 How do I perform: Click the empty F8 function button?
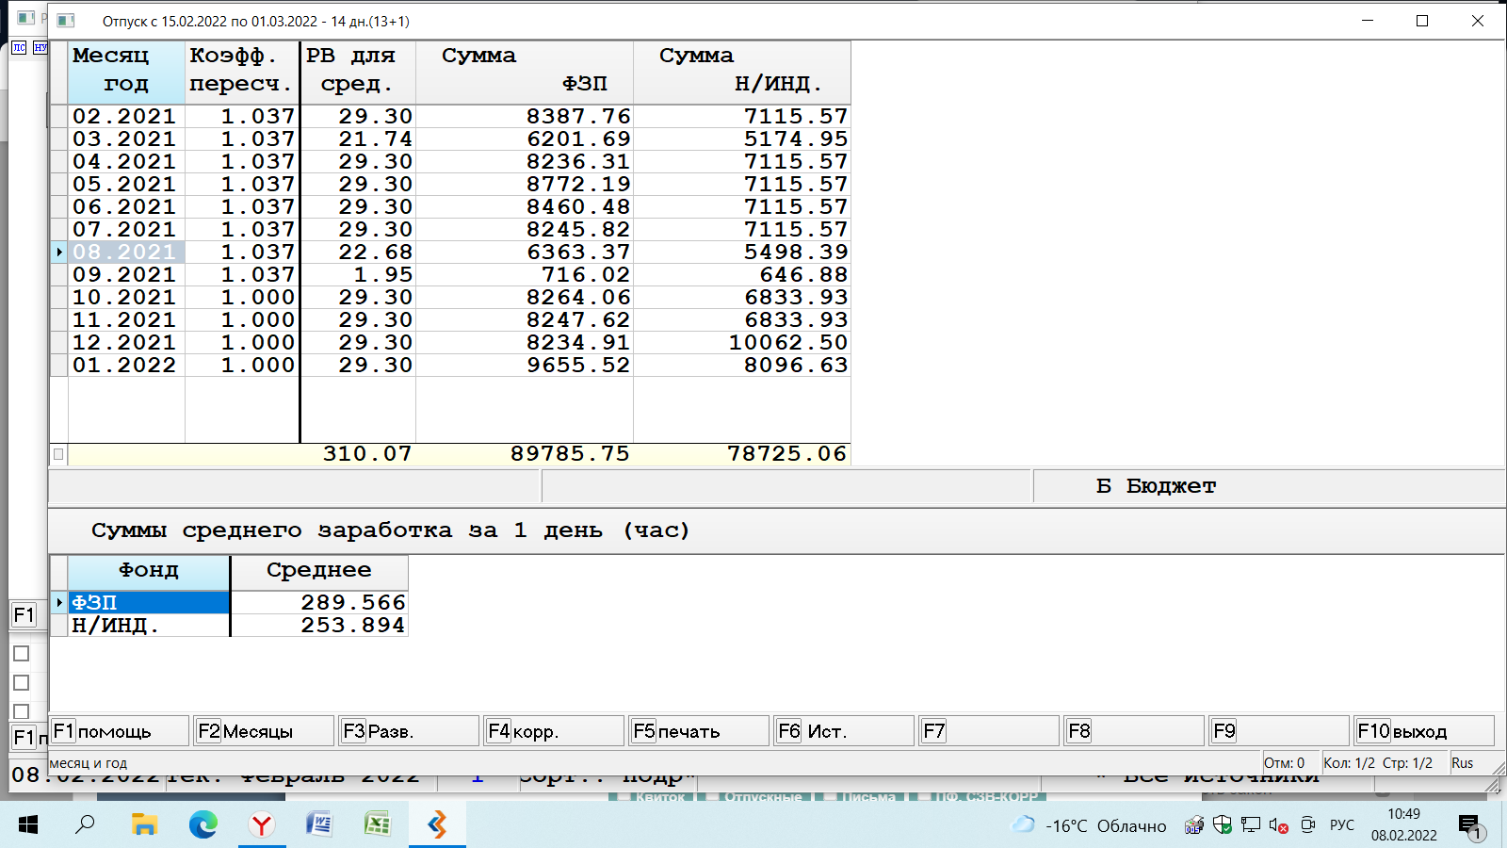[1134, 731]
